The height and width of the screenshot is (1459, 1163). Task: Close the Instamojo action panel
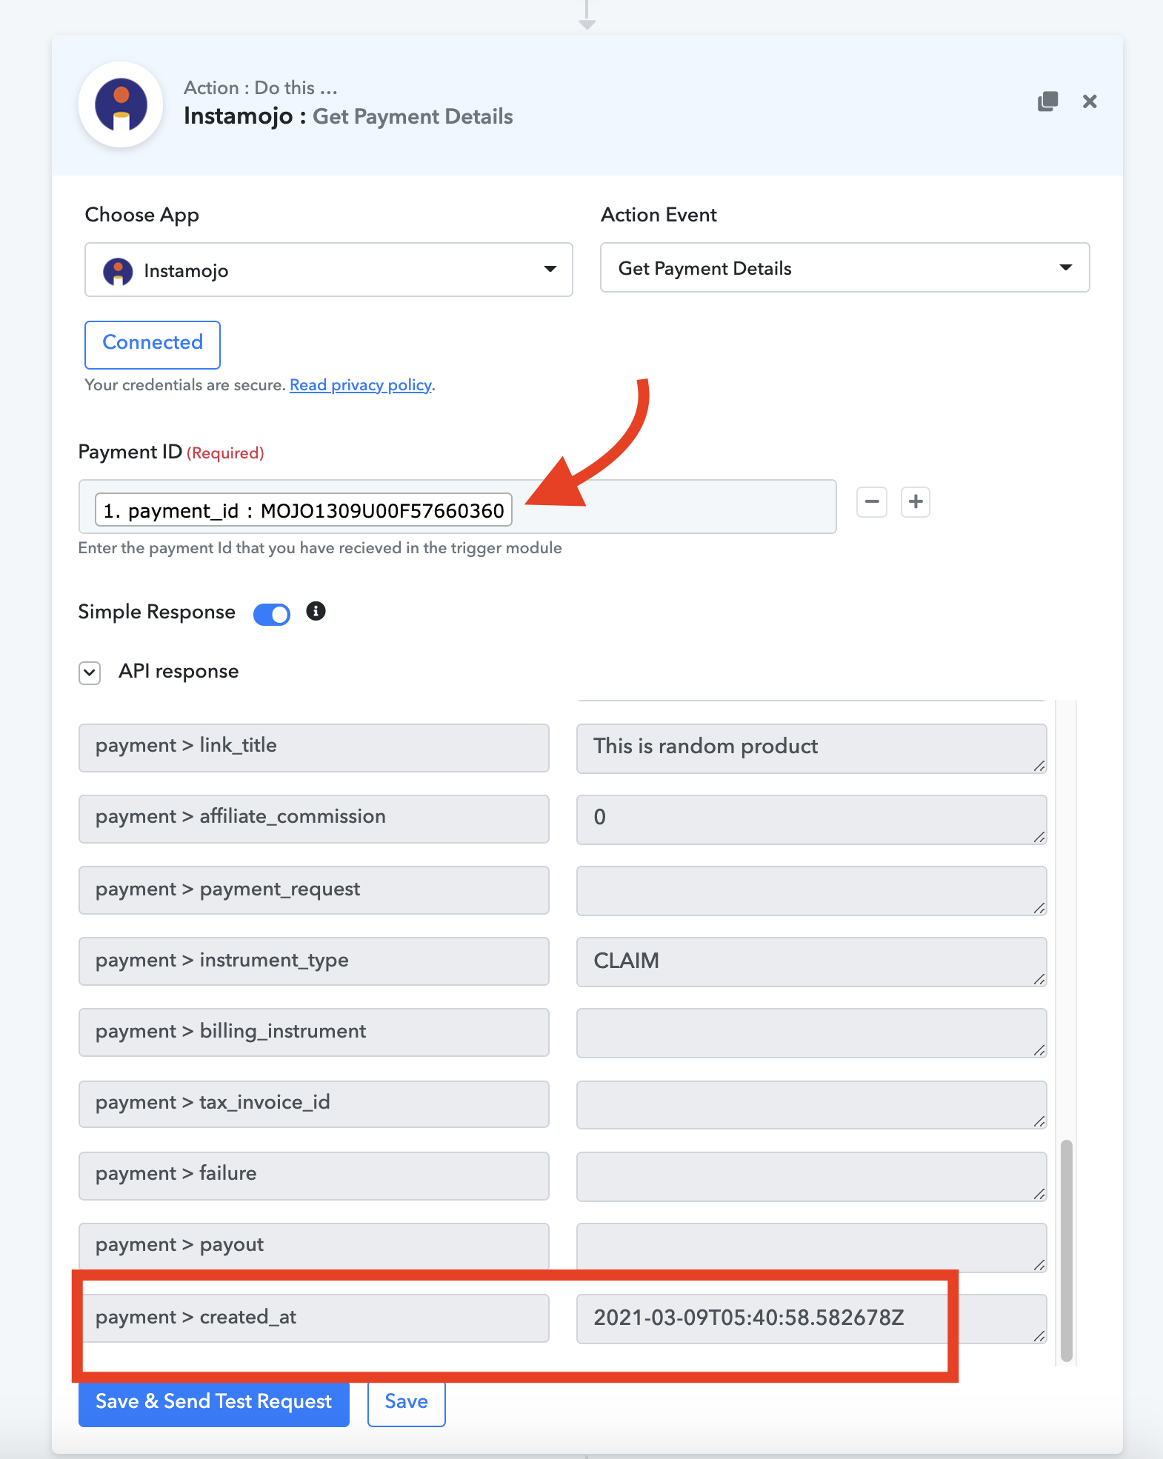pos(1090,101)
